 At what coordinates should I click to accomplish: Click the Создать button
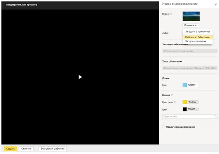tap(10, 149)
